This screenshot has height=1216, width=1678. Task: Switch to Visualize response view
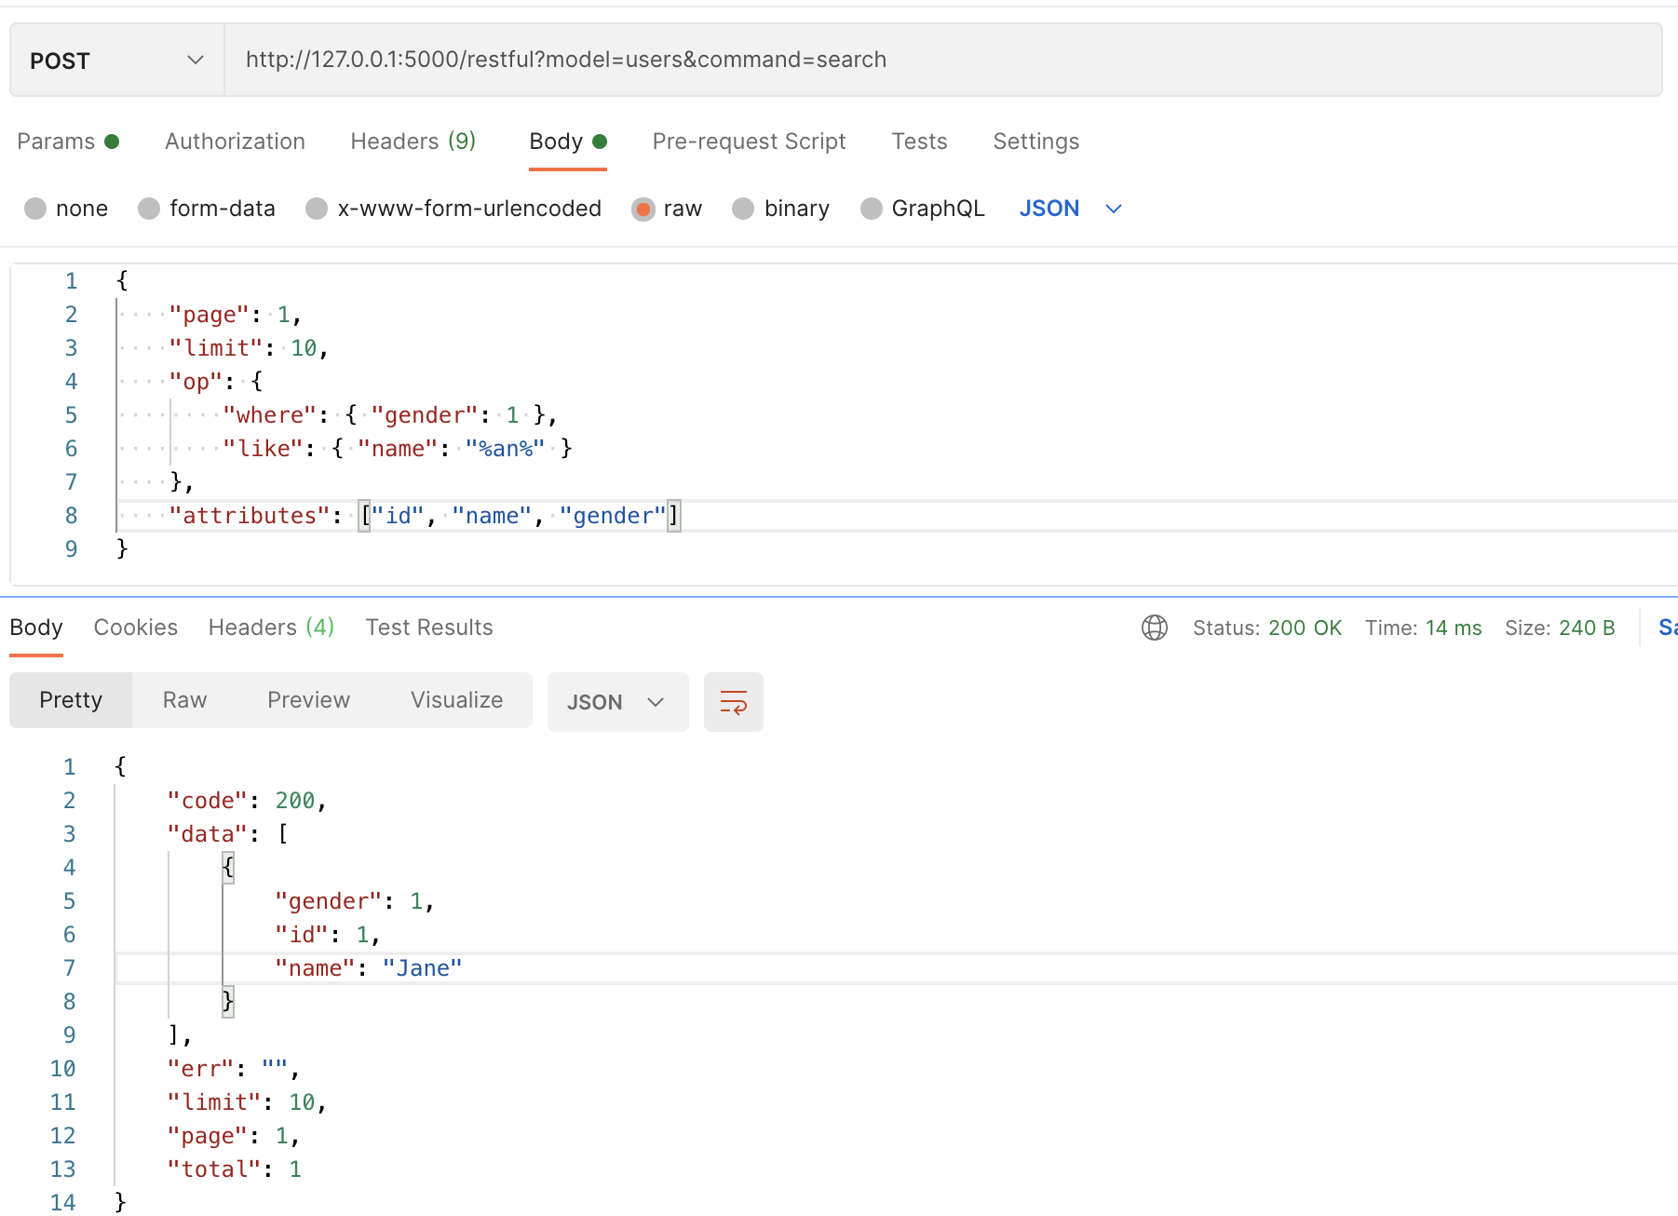pos(456,700)
